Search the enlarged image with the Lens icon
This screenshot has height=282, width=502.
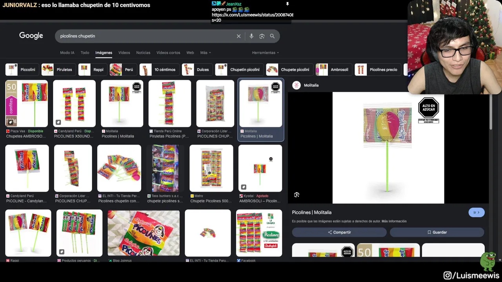297,195
